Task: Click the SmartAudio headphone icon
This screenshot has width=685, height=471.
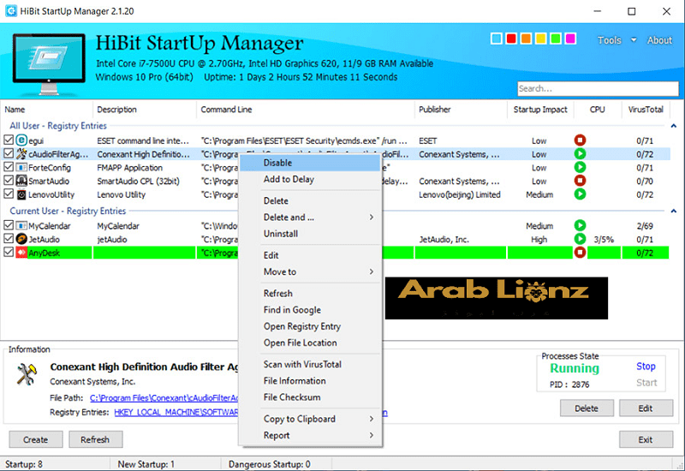Action: click(21, 181)
